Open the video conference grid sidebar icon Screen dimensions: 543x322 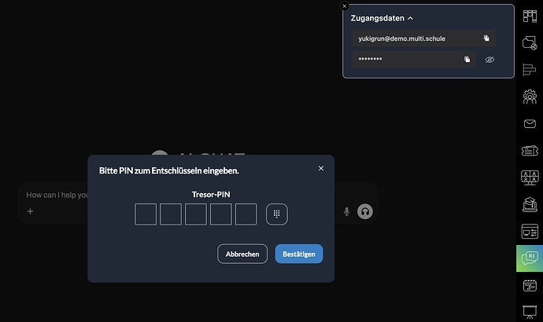tap(530, 177)
